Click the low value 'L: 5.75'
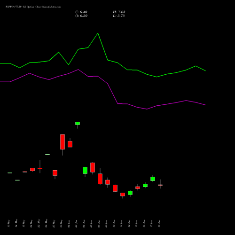The image size is (235, 235). pyautogui.click(x=119, y=16)
